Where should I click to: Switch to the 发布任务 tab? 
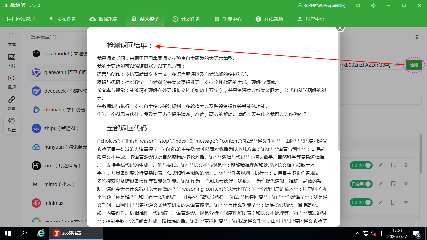(x=62, y=19)
